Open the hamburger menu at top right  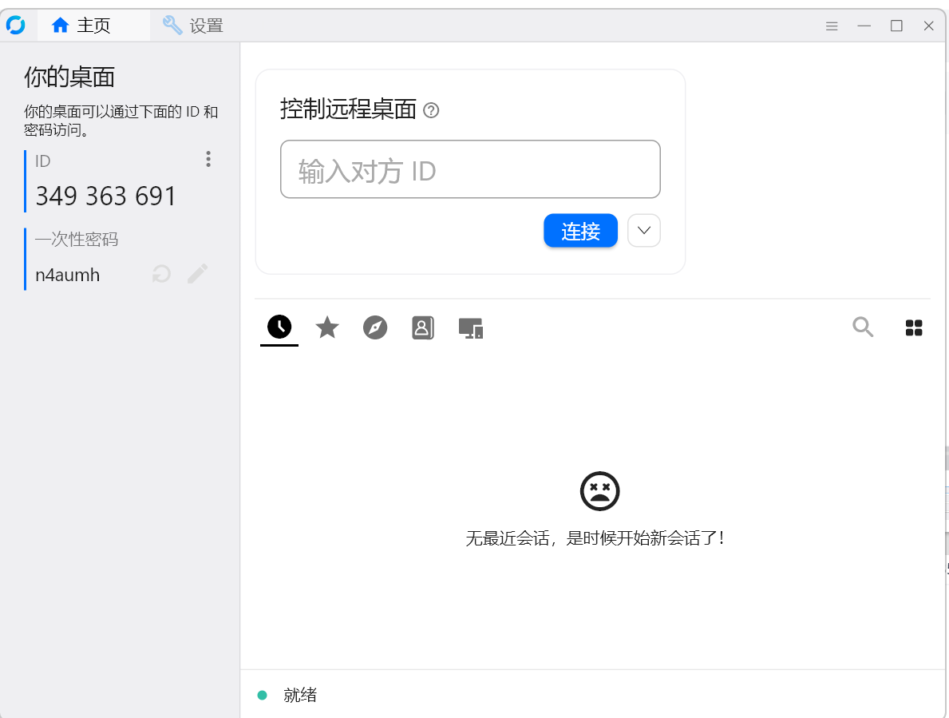tap(832, 26)
